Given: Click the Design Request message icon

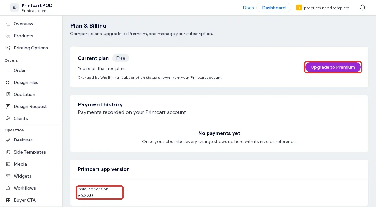Looking at the screenshot, I should [x=8, y=106].
